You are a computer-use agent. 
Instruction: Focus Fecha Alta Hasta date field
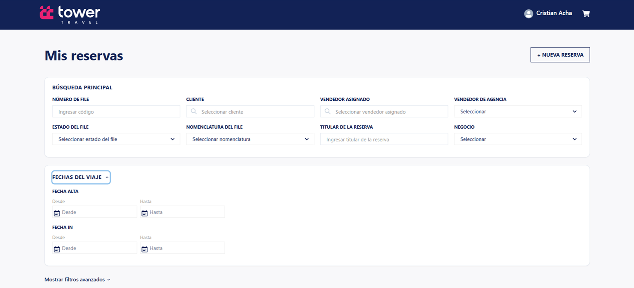183,212
